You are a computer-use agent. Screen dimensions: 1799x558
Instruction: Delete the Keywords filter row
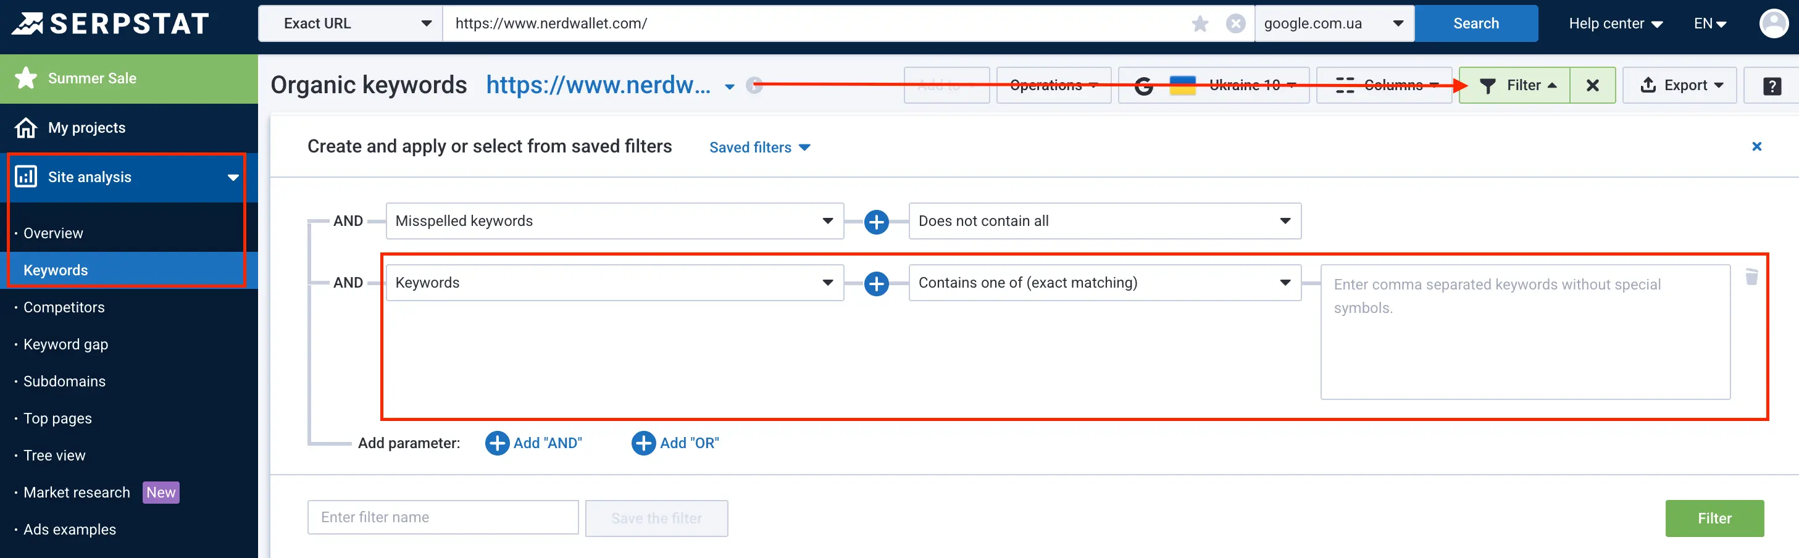tap(1751, 277)
